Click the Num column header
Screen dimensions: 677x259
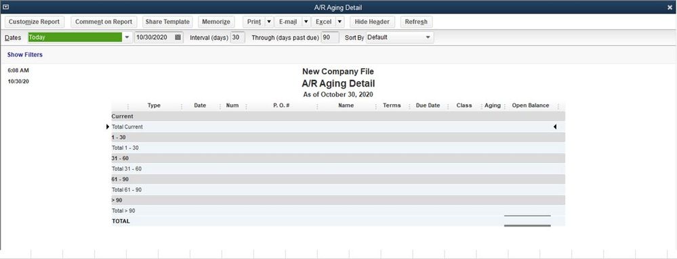coord(232,105)
